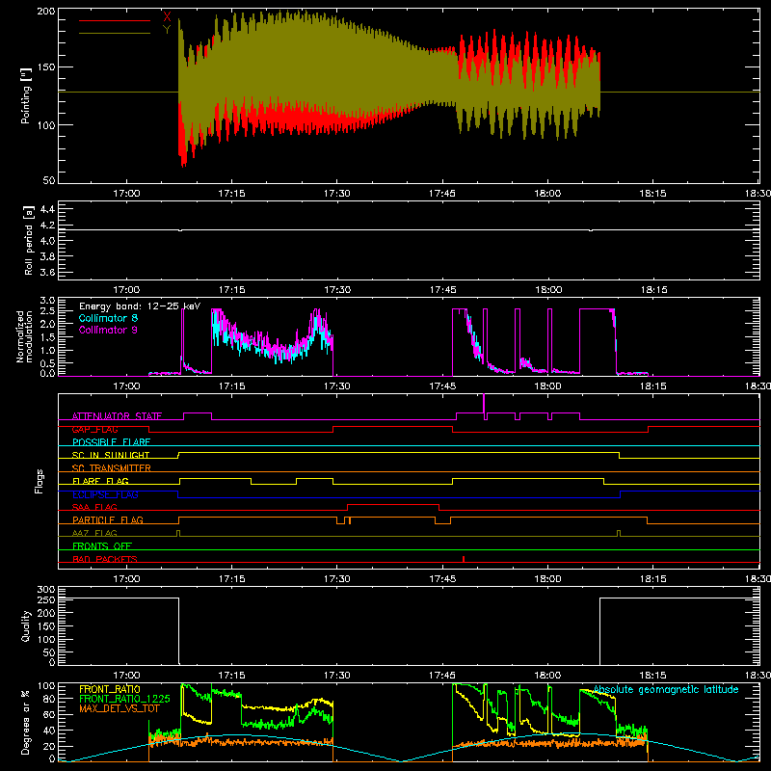Click the 'SC_TRANSMITTER' flag label
771x771 pixels.
[x=112, y=468]
